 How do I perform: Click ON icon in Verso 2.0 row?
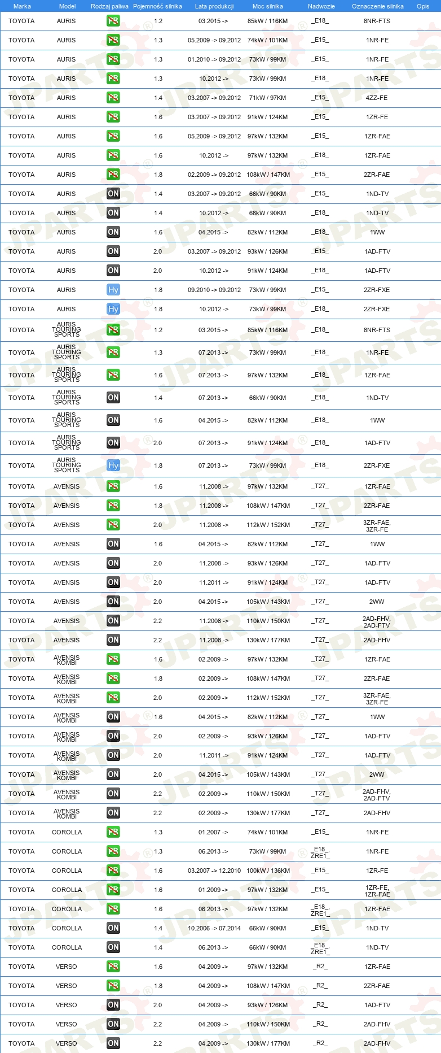(x=113, y=1005)
